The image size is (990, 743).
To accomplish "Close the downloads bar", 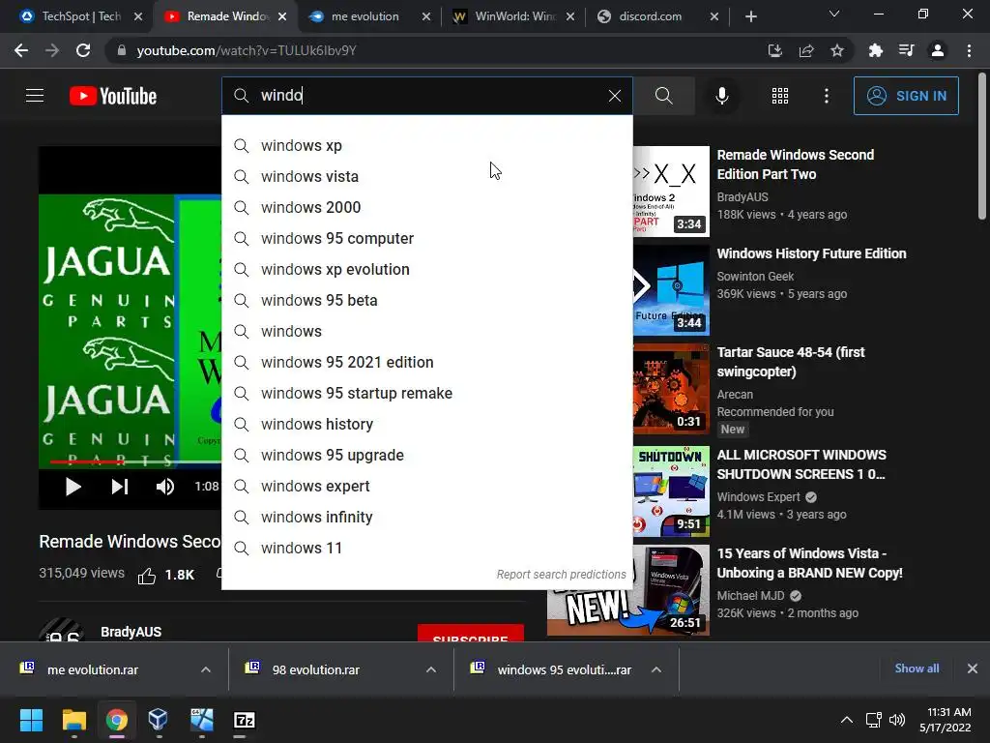I will point(973,669).
